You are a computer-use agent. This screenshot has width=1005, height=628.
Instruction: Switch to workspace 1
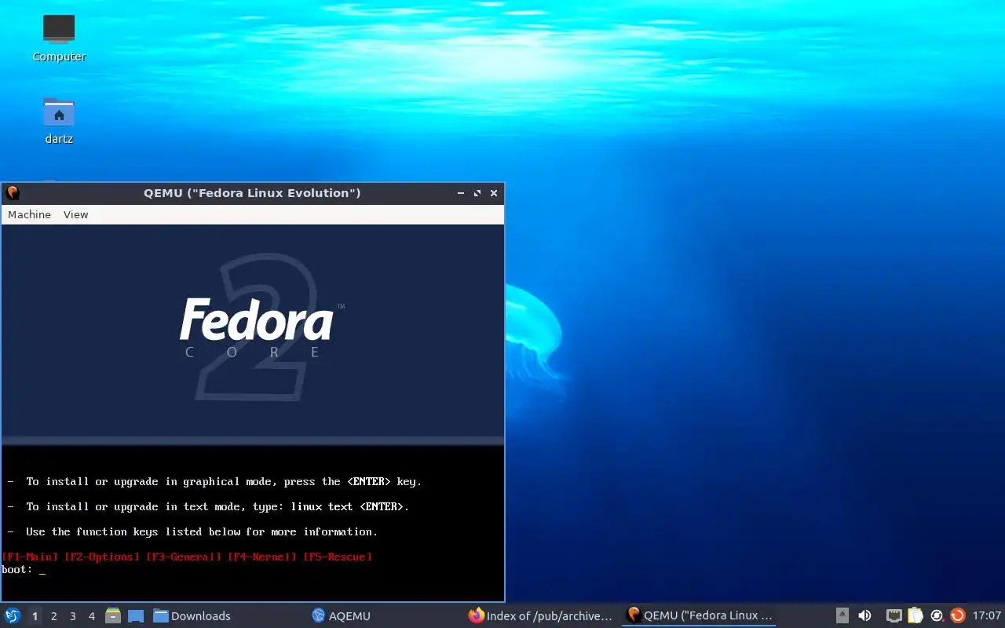tap(35, 616)
